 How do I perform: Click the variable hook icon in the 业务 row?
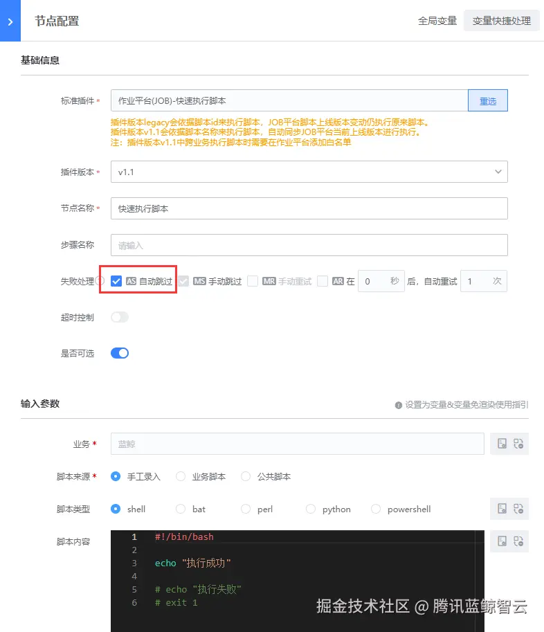click(518, 444)
